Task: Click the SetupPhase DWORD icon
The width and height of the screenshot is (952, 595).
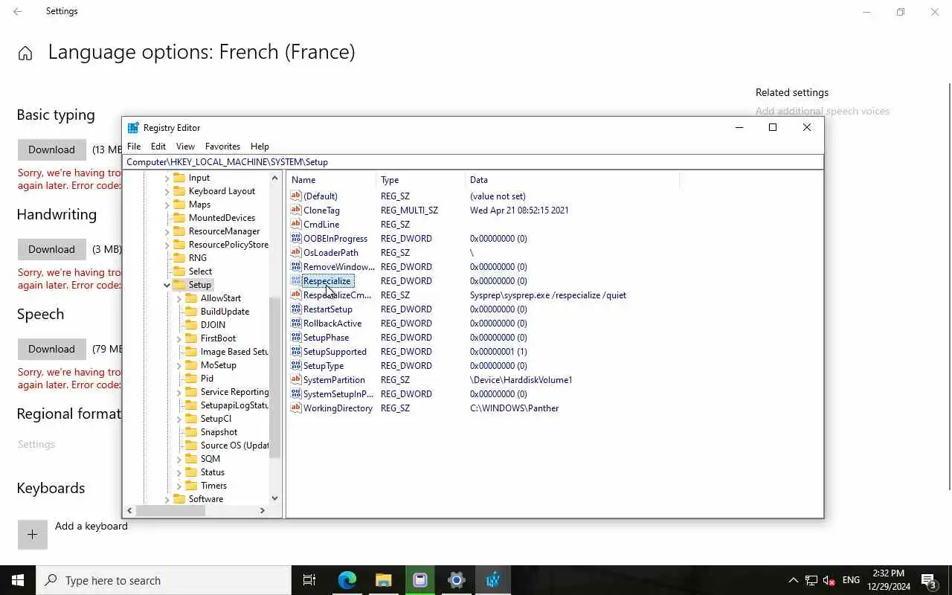Action: (x=296, y=338)
